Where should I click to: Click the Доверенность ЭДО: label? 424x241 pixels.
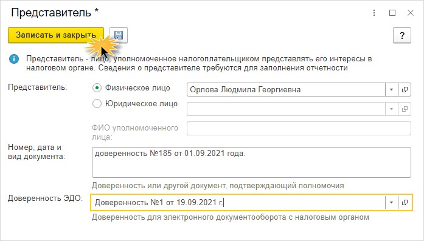(45, 199)
